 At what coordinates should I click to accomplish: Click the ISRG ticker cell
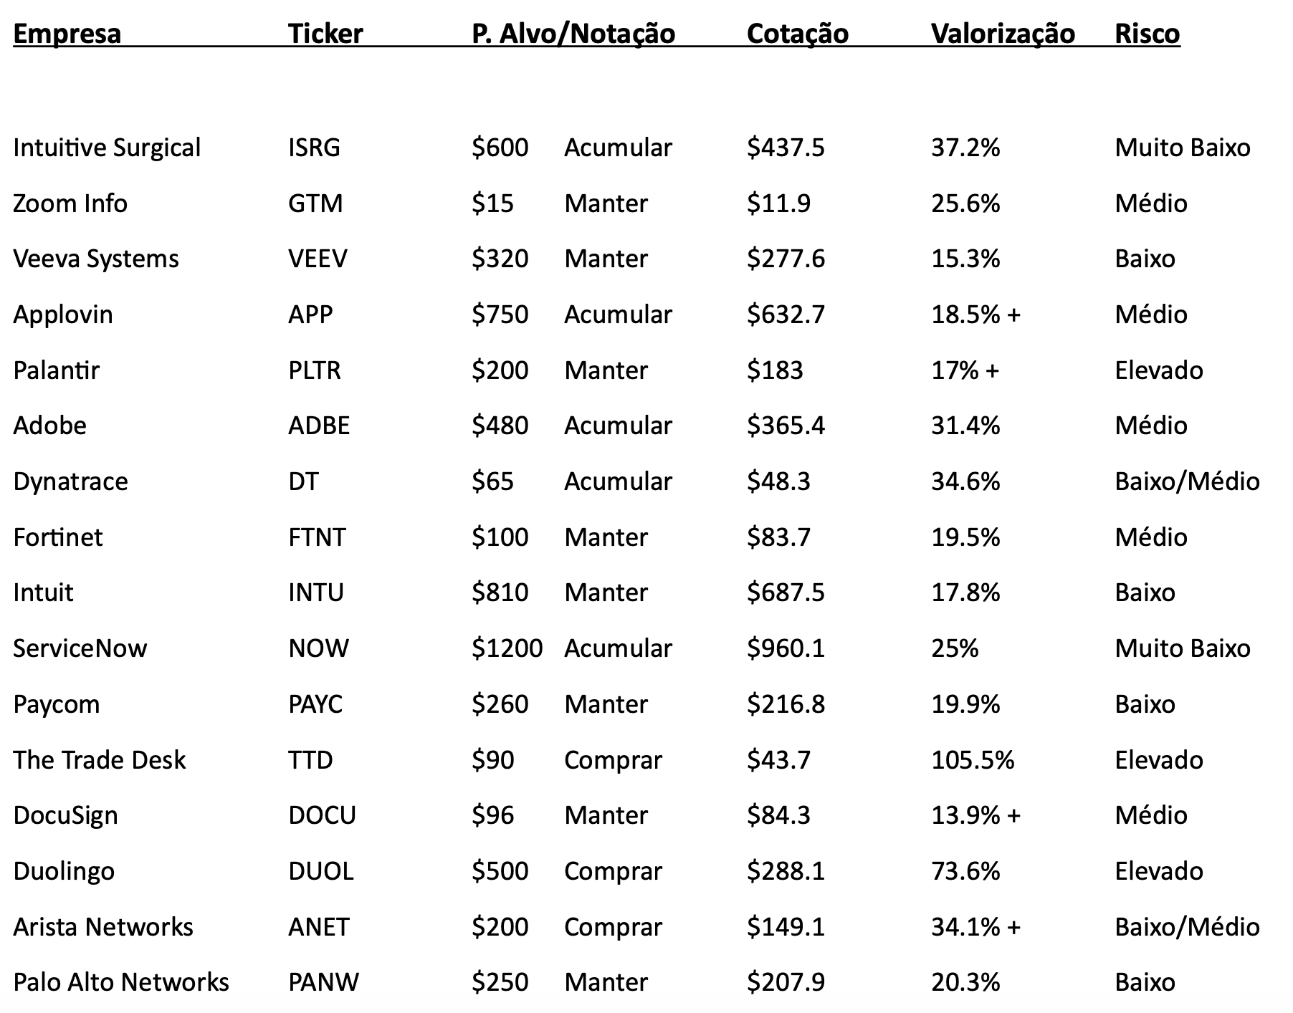pos(314,148)
